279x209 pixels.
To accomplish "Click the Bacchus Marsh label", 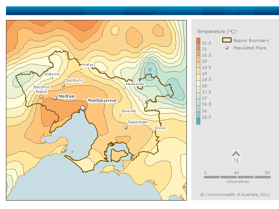I will [41, 89].
